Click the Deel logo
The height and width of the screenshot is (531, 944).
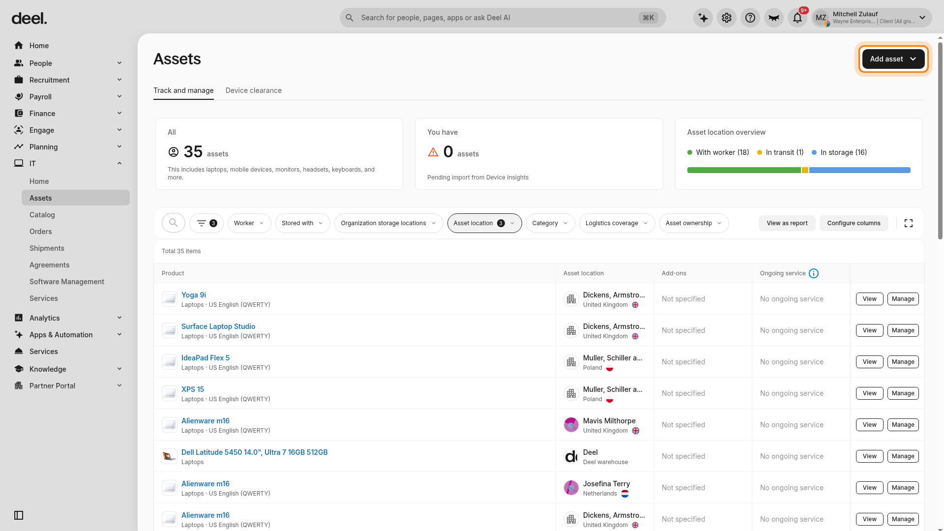pyautogui.click(x=29, y=19)
